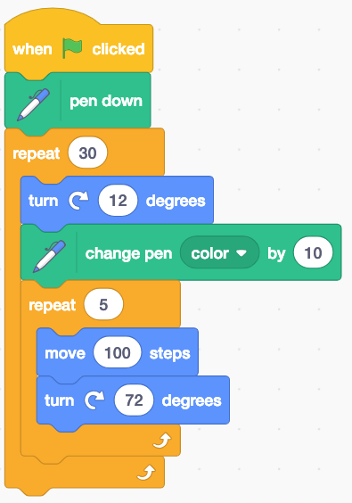Edit the turn 72 degrees value
Image resolution: width=352 pixels, height=503 pixels.
click(x=134, y=400)
